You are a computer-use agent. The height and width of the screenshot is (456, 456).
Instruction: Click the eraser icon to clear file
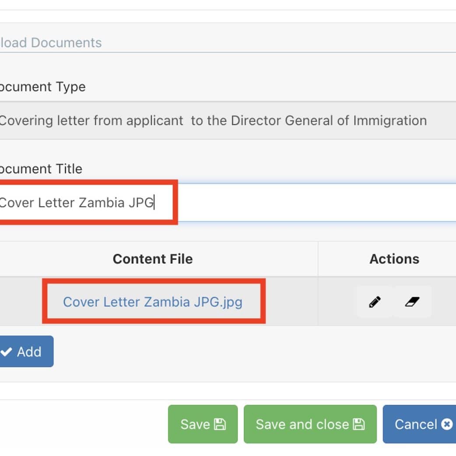tap(412, 302)
